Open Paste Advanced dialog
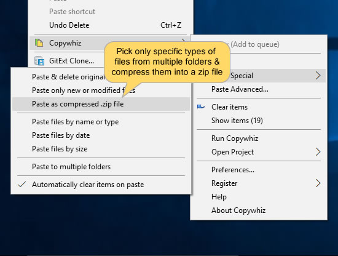Image resolution: width=338 pixels, height=256 pixels. pyautogui.click(x=259, y=89)
